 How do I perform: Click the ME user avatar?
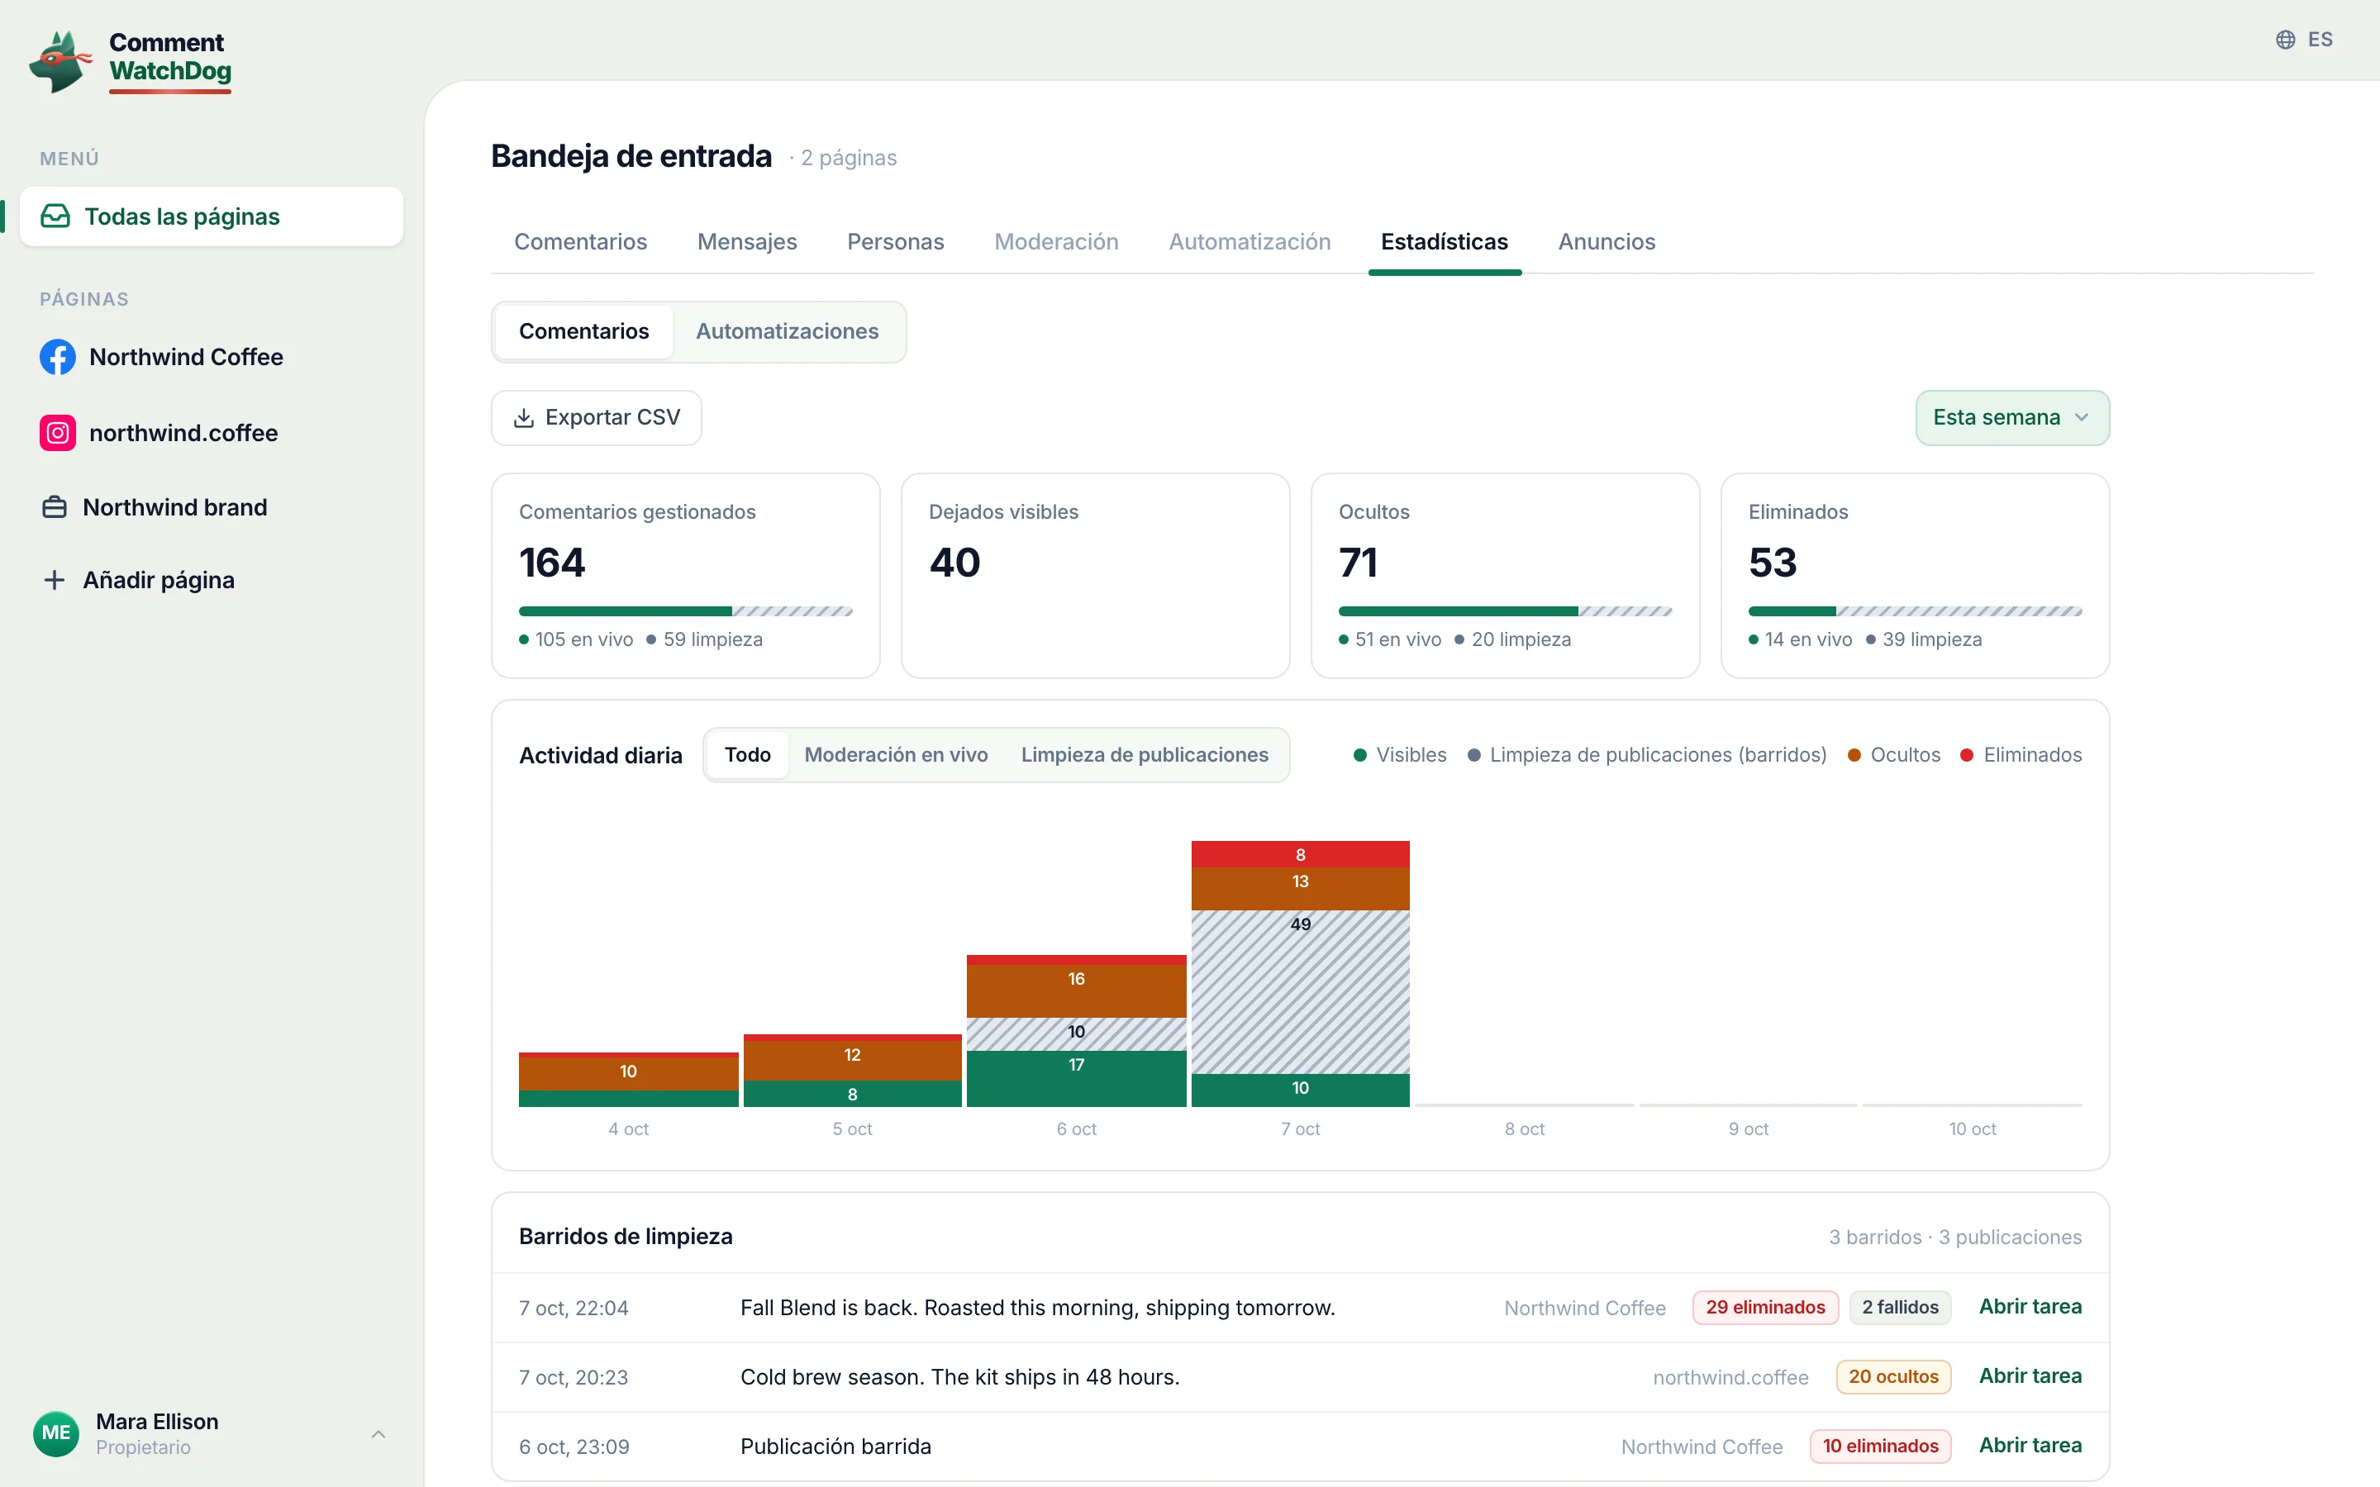coord(56,1433)
